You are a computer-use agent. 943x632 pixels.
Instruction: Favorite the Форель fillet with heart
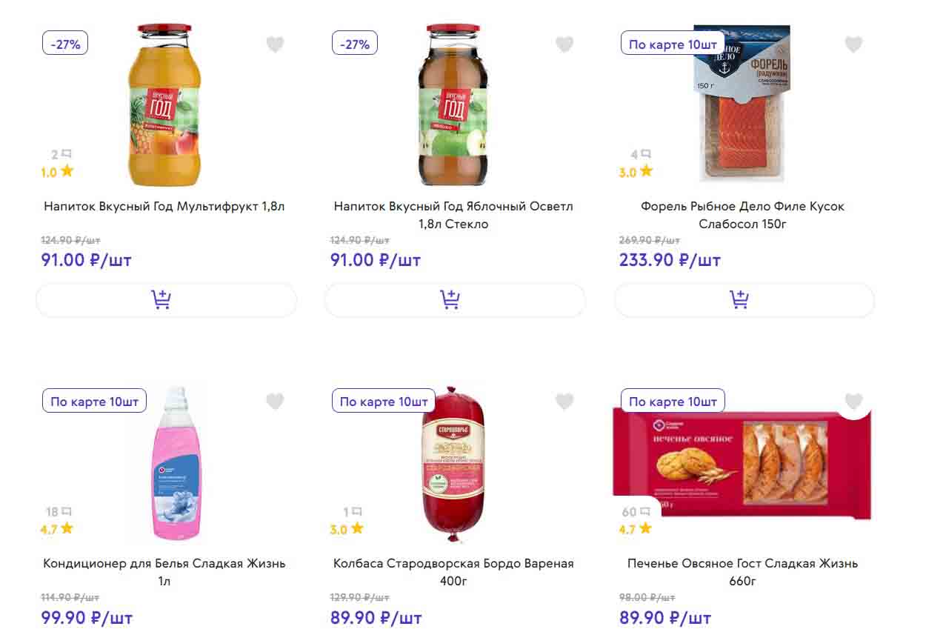click(853, 44)
